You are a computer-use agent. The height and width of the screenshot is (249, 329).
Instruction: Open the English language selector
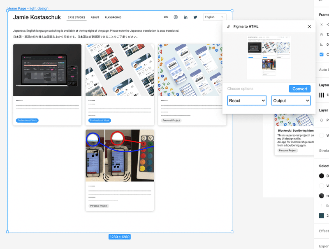[x=214, y=17]
